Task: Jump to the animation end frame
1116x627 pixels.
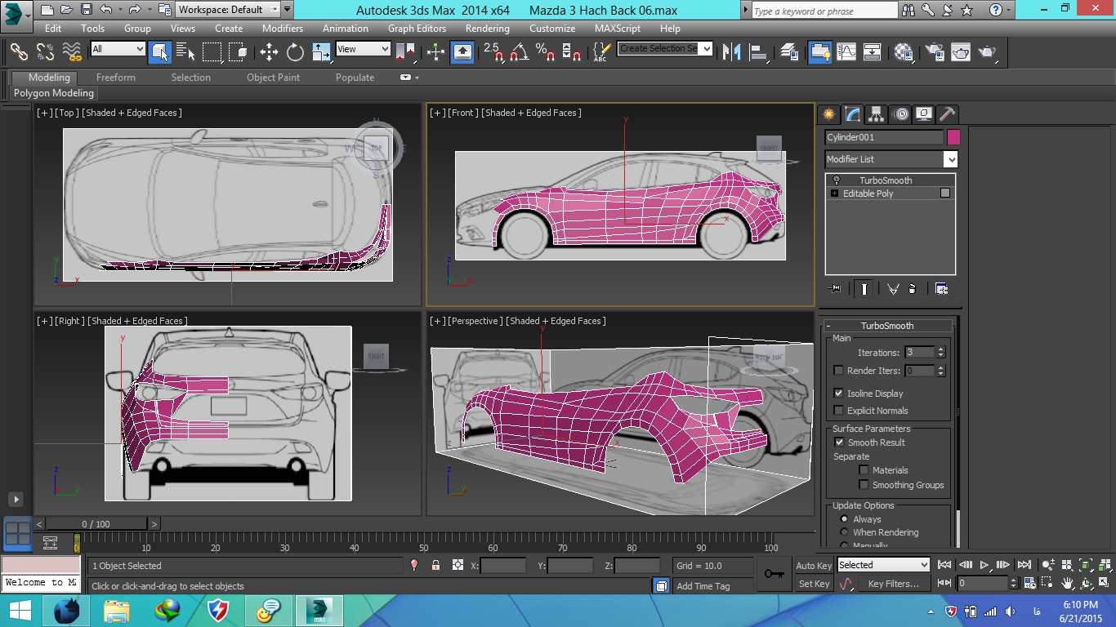Action: pyautogui.click(x=1024, y=565)
